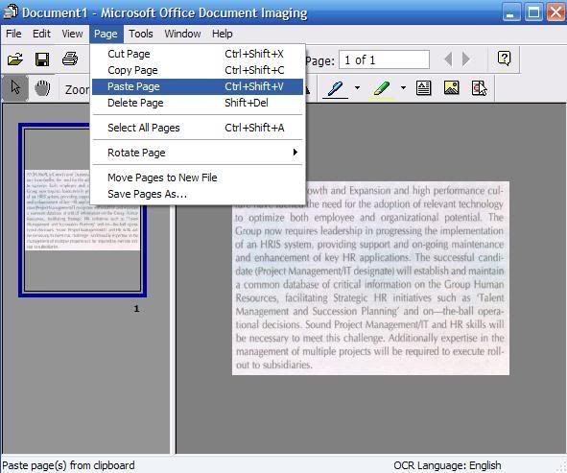Open the Edit menu
This screenshot has height=473, width=567.
[41, 34]
